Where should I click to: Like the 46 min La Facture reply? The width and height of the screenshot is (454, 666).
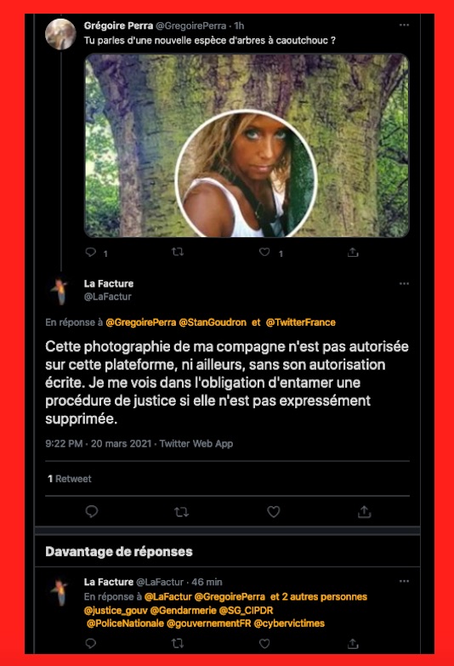264,644
